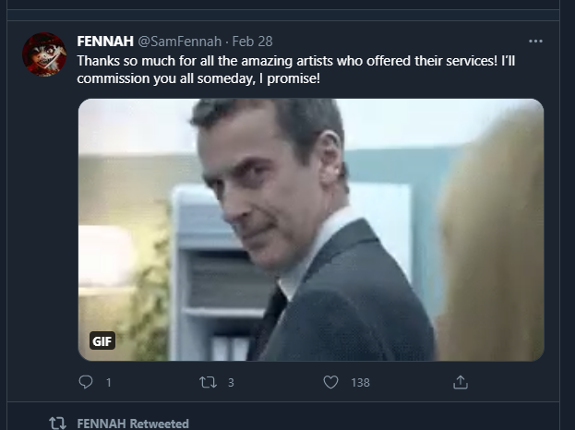The width and height of the screenshot is (575, 430).
Task: Click the small retweet icon beside 'FENNAH Retweeted'
Action: [57, 424]
